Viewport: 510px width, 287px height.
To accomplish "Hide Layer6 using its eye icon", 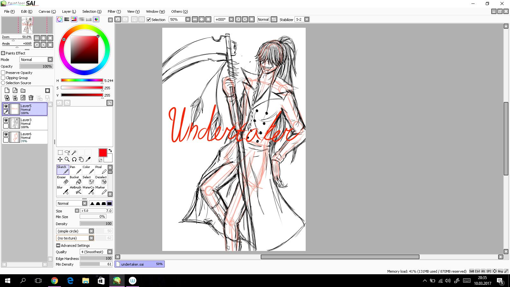I will pos(6,134).
